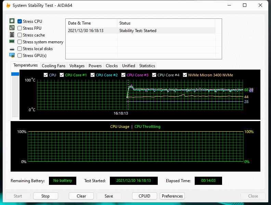Click the Elapsed Time value 00:14:03
This screenshot has height=205, width=271.
click(208, 181)
